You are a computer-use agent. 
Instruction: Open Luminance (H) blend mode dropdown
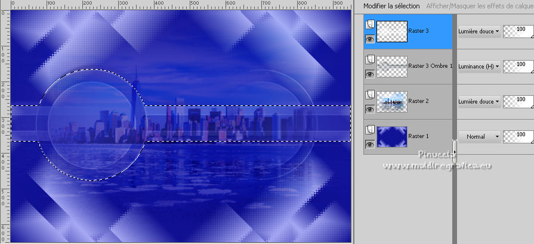pos(479,67)
